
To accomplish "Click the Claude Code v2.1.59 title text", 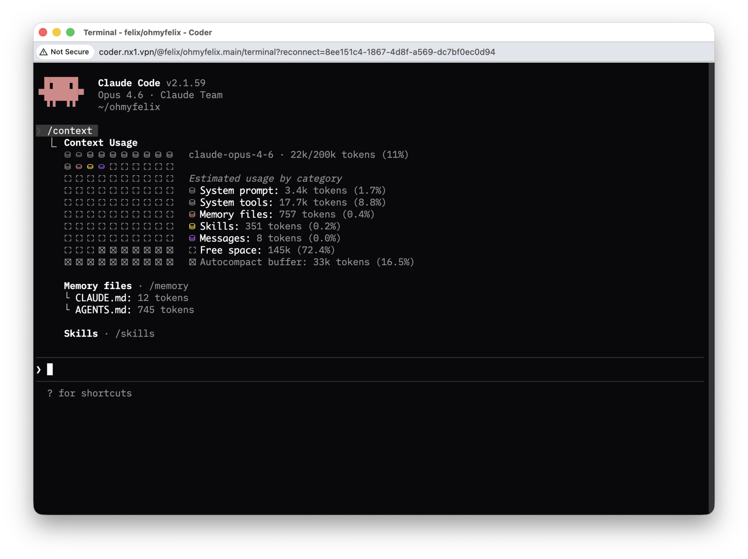I will click(151, 83).
